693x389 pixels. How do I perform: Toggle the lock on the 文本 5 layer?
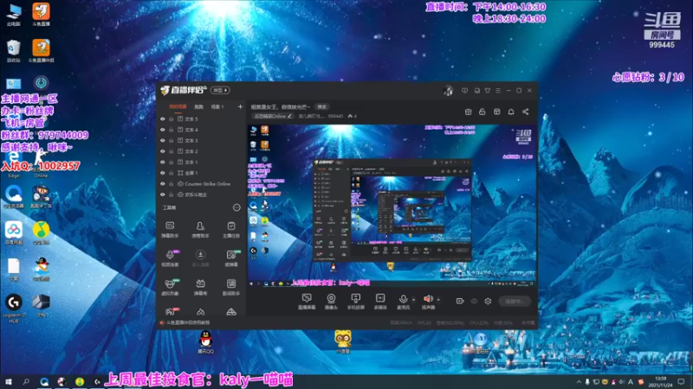coord(171,119)
